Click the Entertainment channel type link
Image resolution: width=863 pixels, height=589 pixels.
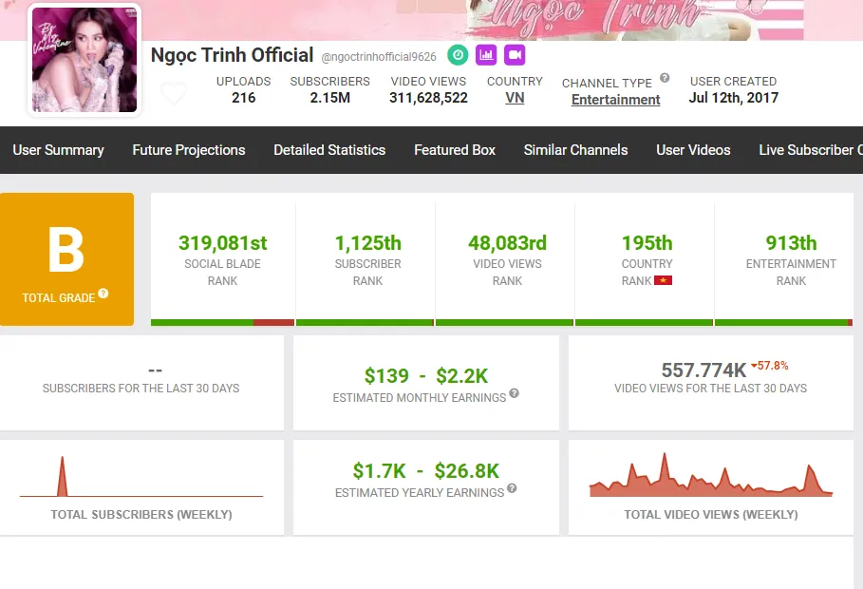615,100
